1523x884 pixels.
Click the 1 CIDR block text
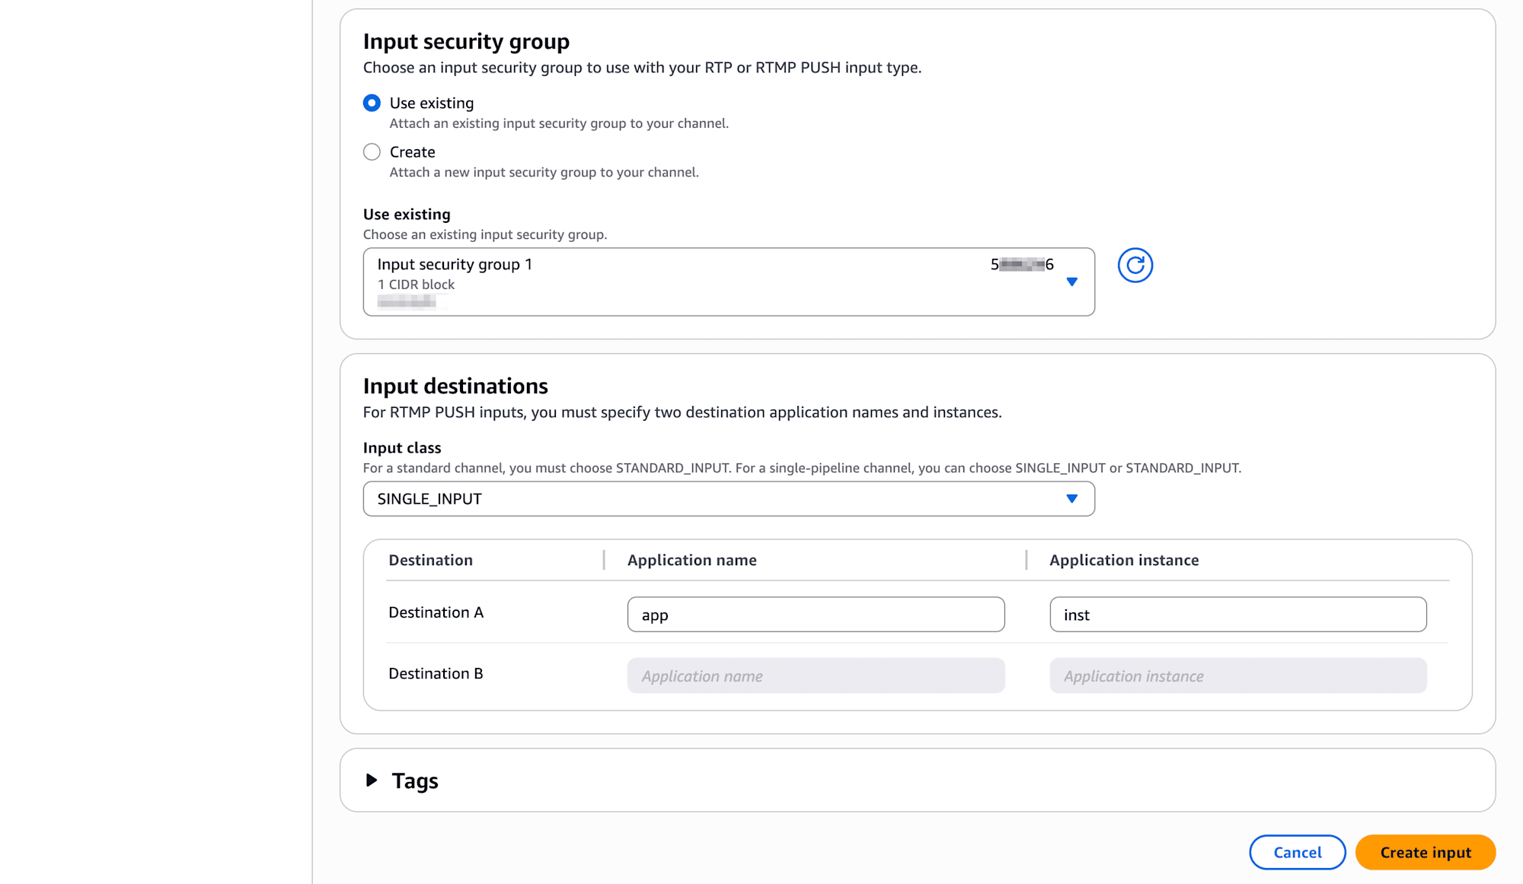(416, 285)
